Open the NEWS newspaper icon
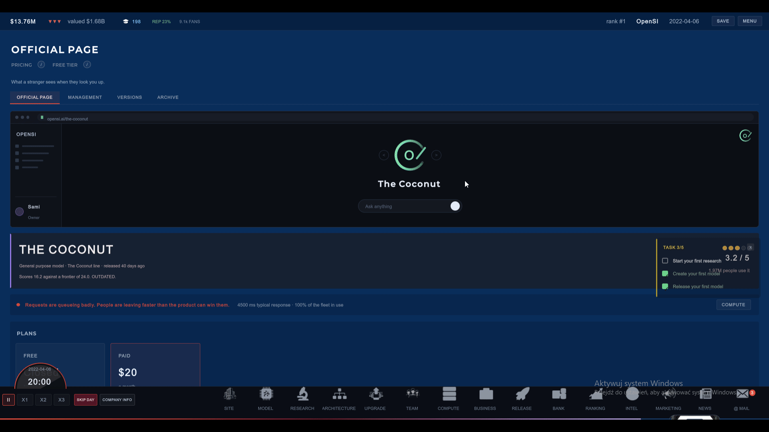Screen dimensions: 769x432 point(705,394)
